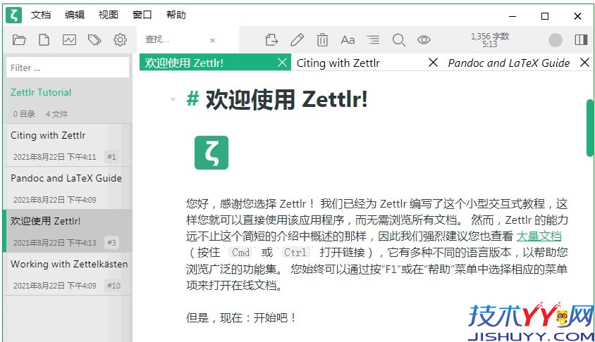Click the pencil rename icon
The image size is (595, 342).
coord(297,40)
